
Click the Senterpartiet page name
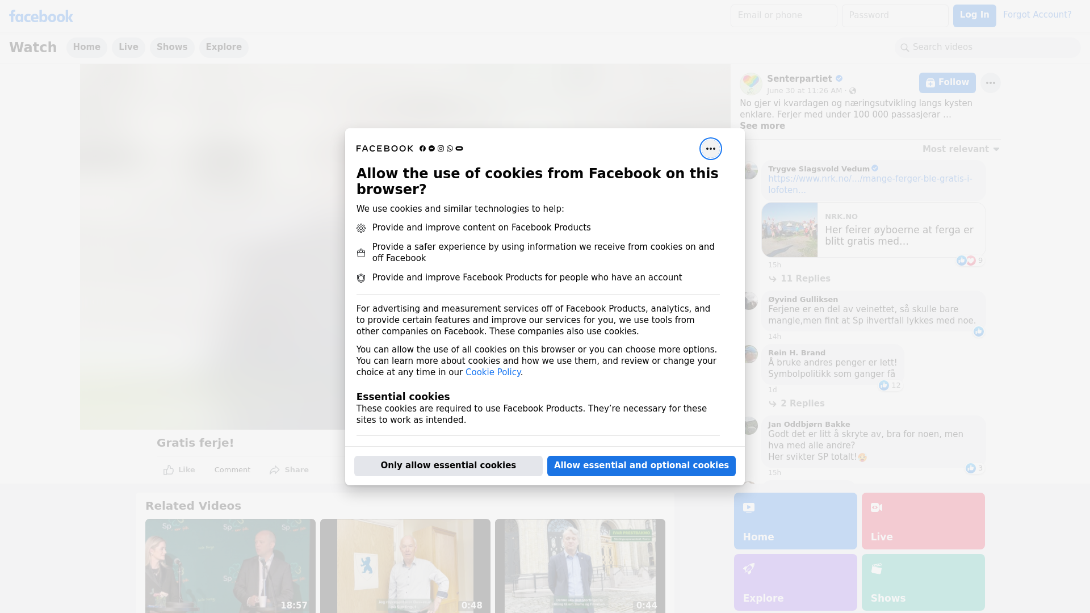799,79
